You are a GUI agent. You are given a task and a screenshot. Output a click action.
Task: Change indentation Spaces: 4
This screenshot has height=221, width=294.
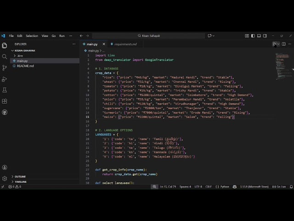(185, 186)
